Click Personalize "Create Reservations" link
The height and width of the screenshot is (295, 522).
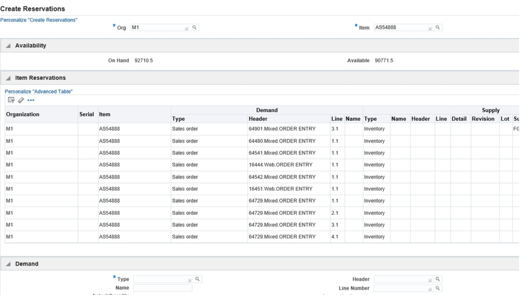pyautogui.click(x=39, y=20)
